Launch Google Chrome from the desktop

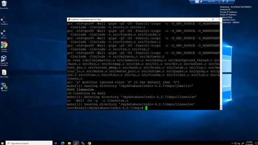4,47
